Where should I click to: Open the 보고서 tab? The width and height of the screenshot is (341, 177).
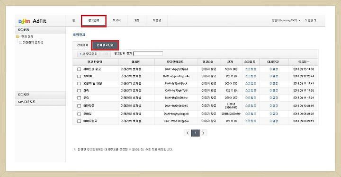(x=117, y=20)
